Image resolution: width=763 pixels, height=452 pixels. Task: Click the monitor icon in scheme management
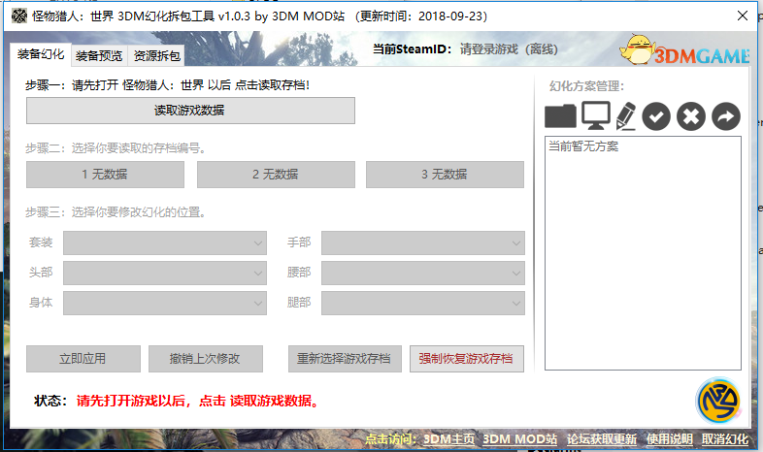click(x=595, y=115)
